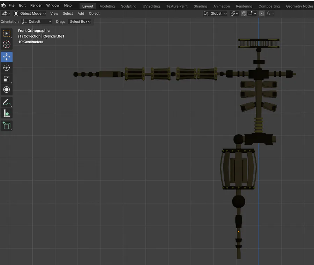314x265 pixels.
Task: Pick the Scale tool
Action: 7,79
